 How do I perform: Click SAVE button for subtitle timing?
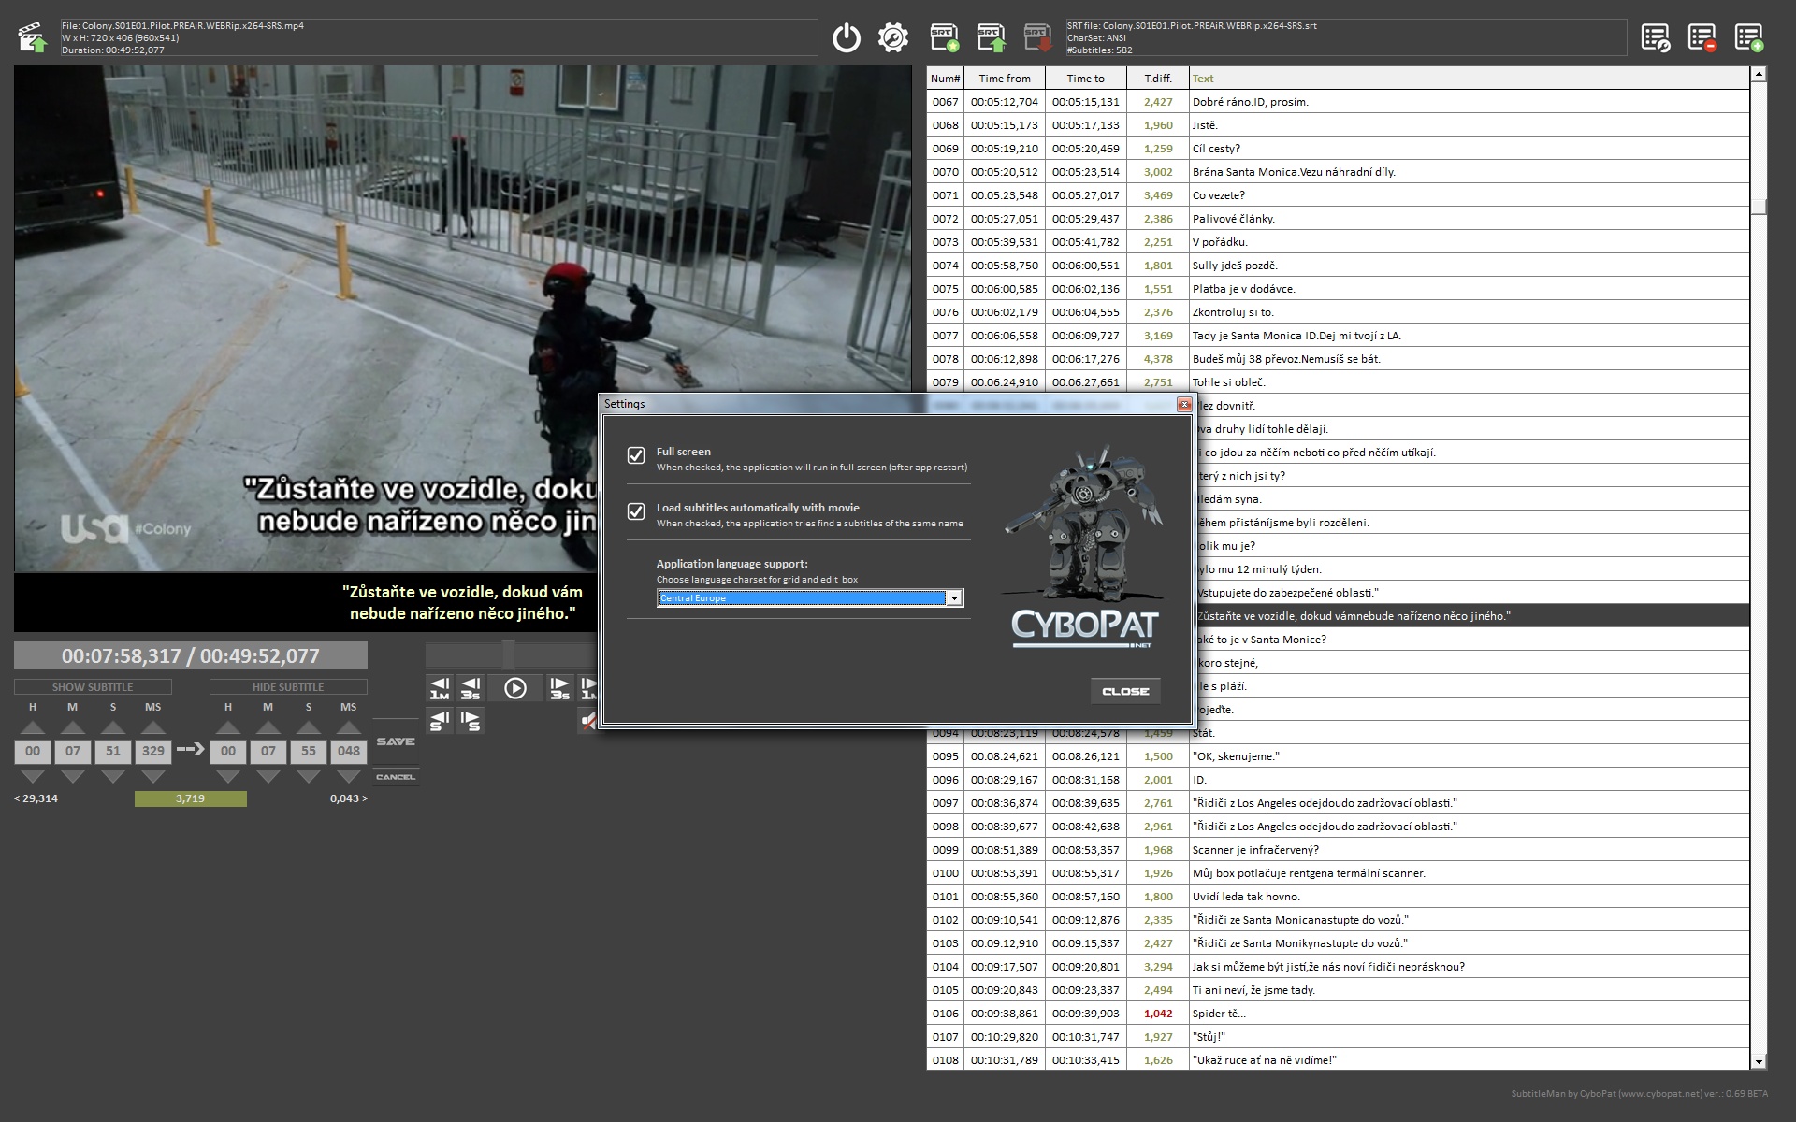click(396, 741)
